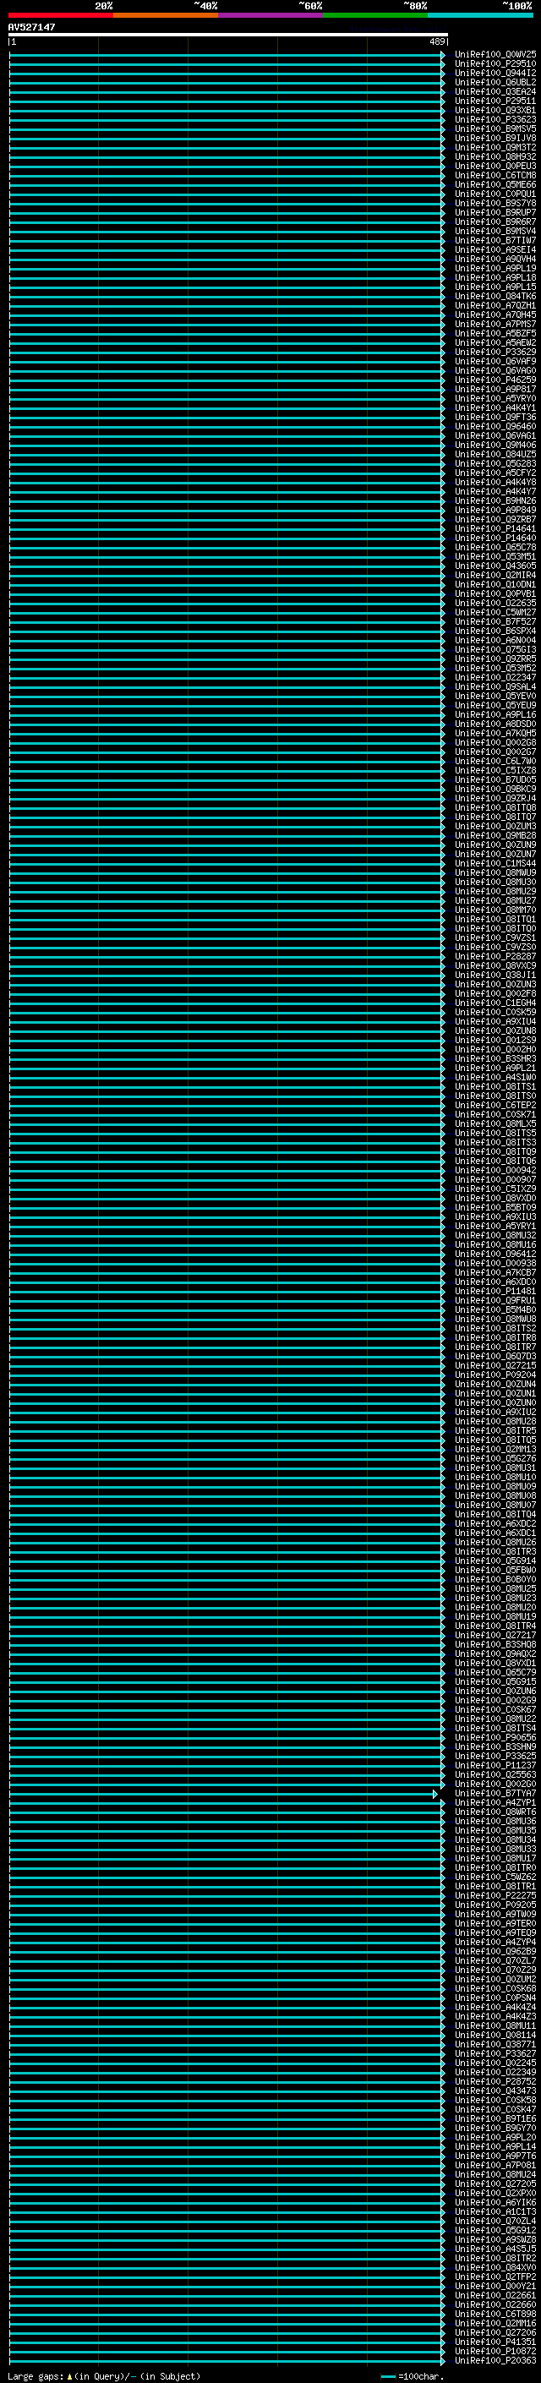Select the UniRef100_C0SK47 label
The width and height of the screenshot is (541, 2383).
click(495, 2109)
